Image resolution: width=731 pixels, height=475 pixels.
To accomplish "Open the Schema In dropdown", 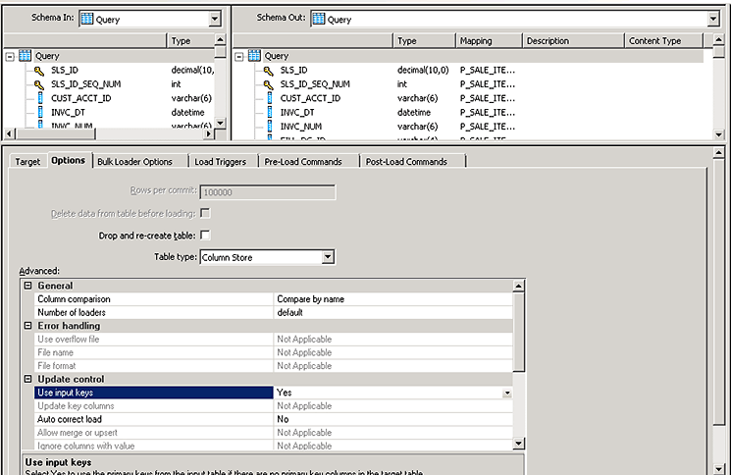I will pos(215,19).
